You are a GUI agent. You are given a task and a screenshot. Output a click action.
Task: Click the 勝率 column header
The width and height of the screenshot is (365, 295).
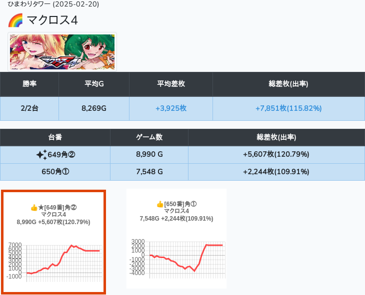coord(29,84)
